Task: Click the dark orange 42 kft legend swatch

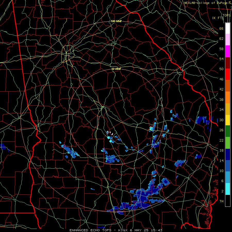Action: [228, 86]
